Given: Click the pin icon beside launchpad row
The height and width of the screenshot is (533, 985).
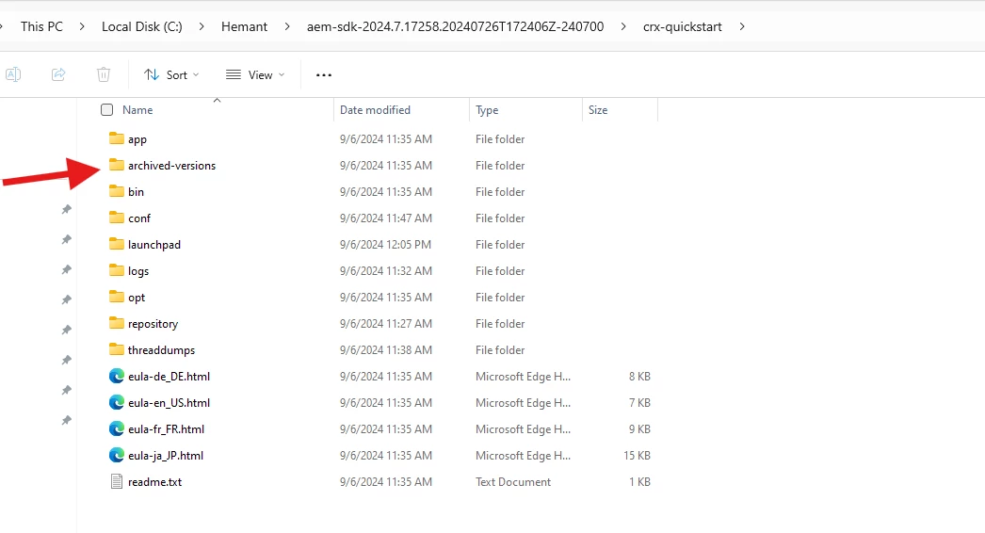Looking at the screenshot, I should [x=66, y=239].
